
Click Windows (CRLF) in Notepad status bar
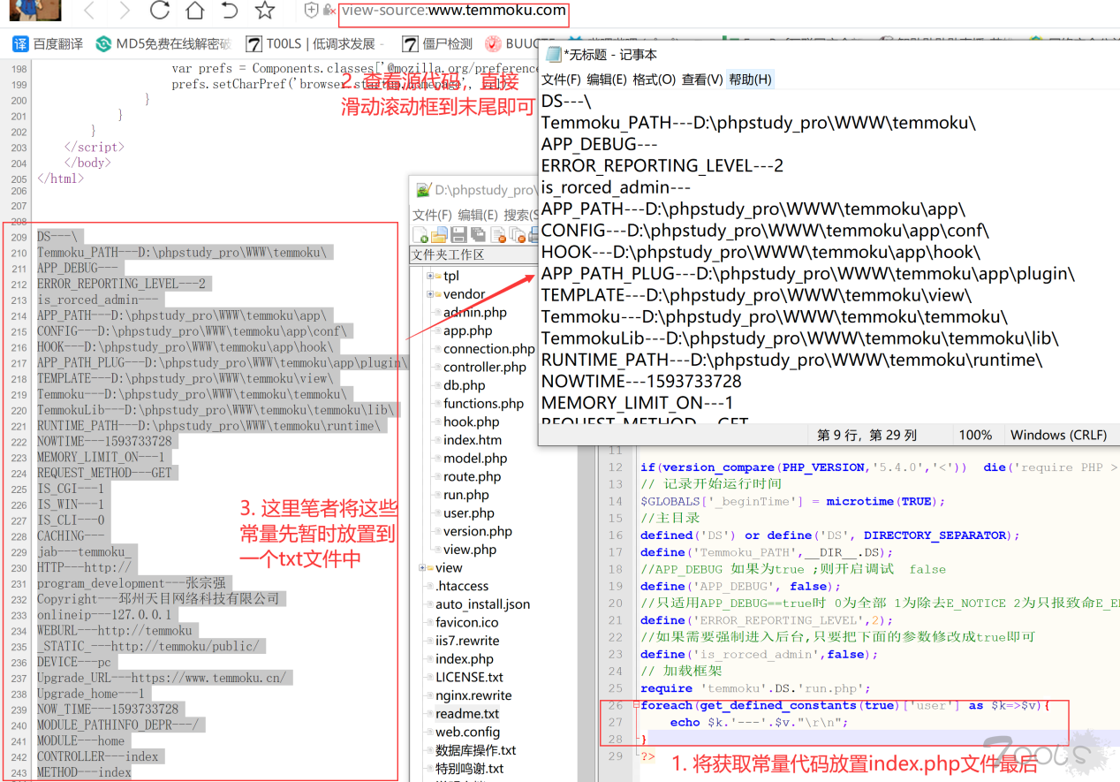[x=1059, y=435]
